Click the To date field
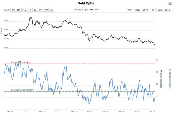This screenshot has width=173, height=114. [163, 10]
